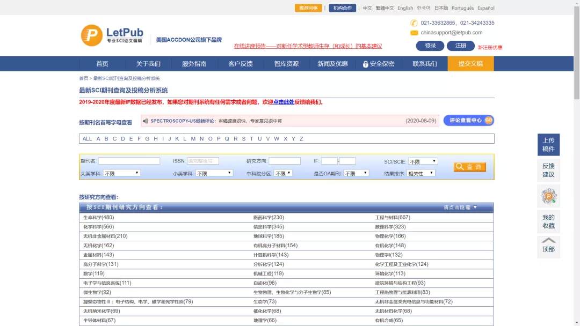Open 环境化学(113) category
The width and height of the screenshot is (580, 326).
tap(390, 273)
